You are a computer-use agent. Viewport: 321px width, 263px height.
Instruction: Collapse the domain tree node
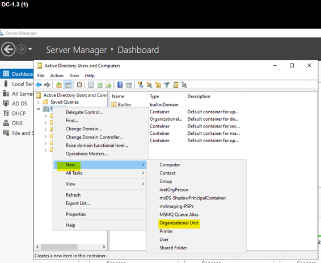tap(39, 109)
